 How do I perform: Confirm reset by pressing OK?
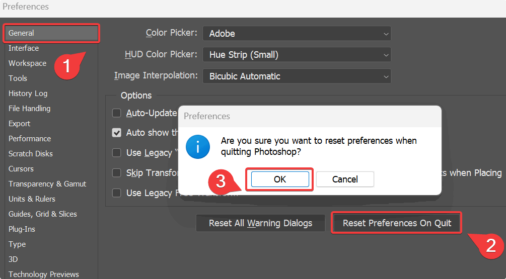point(280,179)
